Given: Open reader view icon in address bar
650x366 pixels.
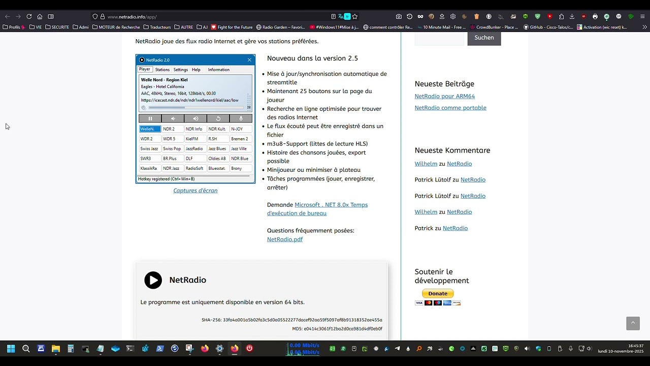Looking at the screenshot, I should coord(333,16).
